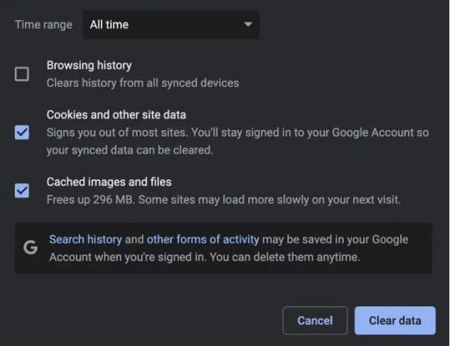This screenshot has height=346, width=450.
Task: Click the Browsing history label
Action: pos(89,65)
